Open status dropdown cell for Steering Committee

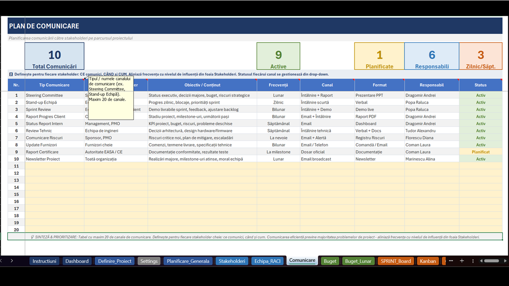(481, 95)
